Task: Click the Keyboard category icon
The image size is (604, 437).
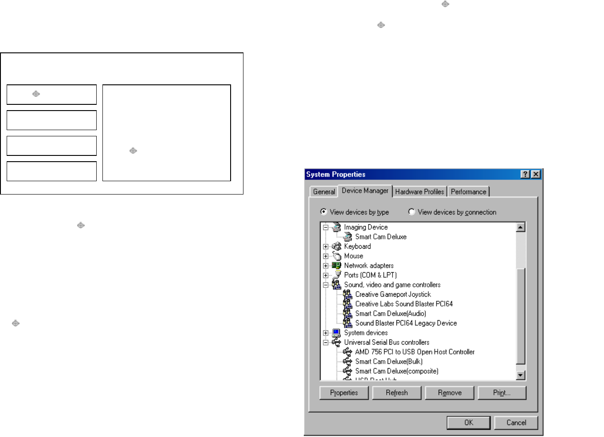Action: tap(337, 246)
